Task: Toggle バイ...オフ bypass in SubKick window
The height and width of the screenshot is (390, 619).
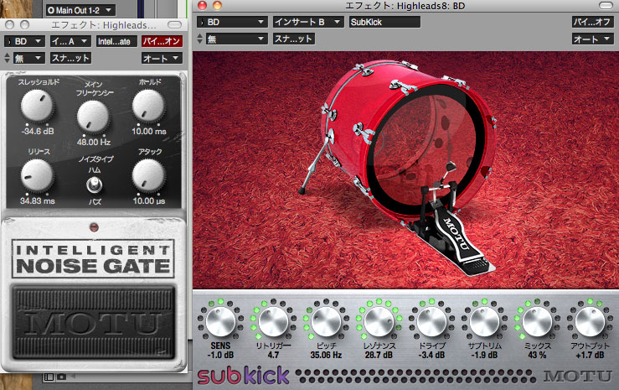Action: click(x=592, y=22)
